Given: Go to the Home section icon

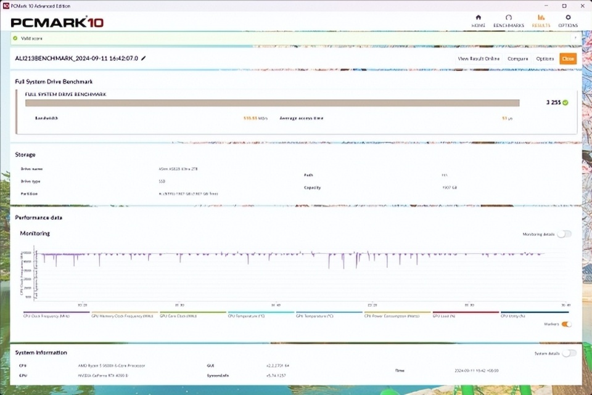Looking at the screenshot, I should tap(478, 17).
